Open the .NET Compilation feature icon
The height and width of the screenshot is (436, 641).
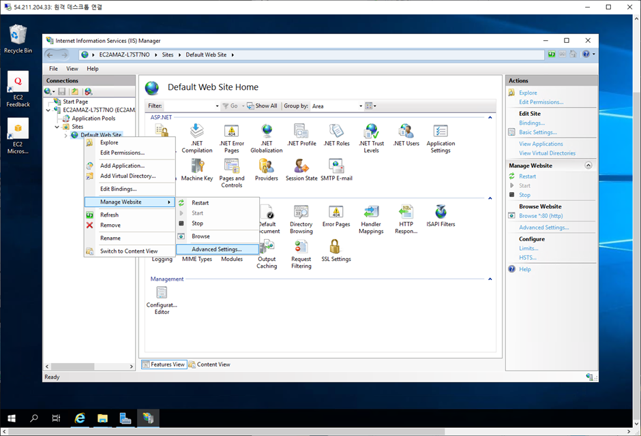(x=196, y=138)
